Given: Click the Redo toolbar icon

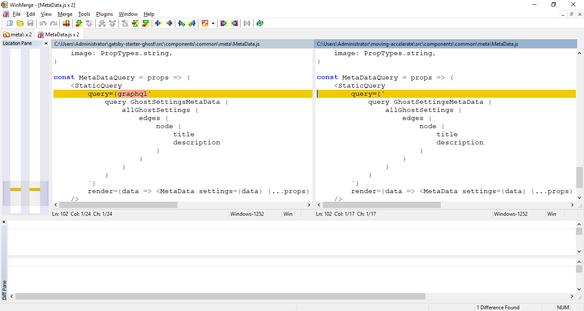Looking at the screenshot, I should point(53,23).
